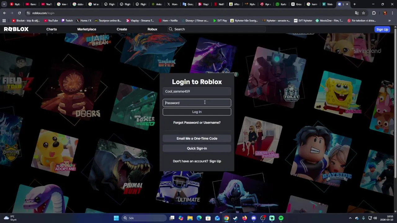Screen dimensions: 397x223
Task: Open the Home / X bookmark
Action: [84, 21]
